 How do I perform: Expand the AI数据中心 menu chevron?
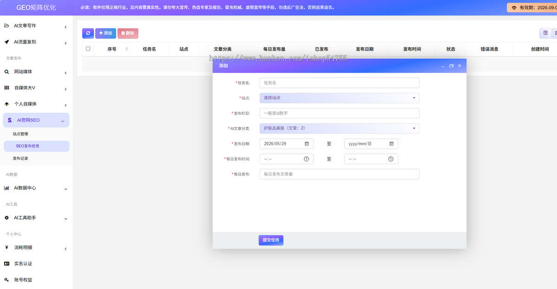(65, 189)
